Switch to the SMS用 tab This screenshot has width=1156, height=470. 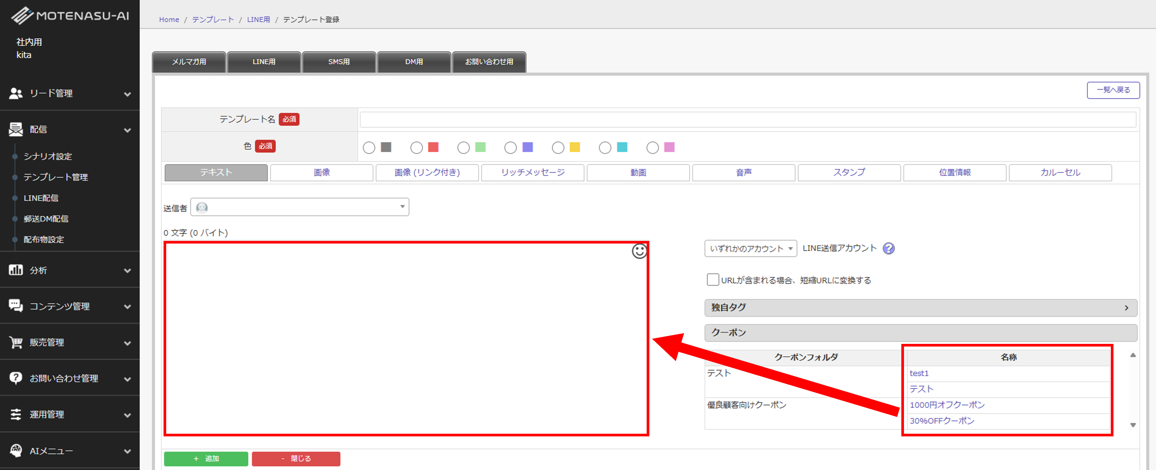click(x=339, y=61)
